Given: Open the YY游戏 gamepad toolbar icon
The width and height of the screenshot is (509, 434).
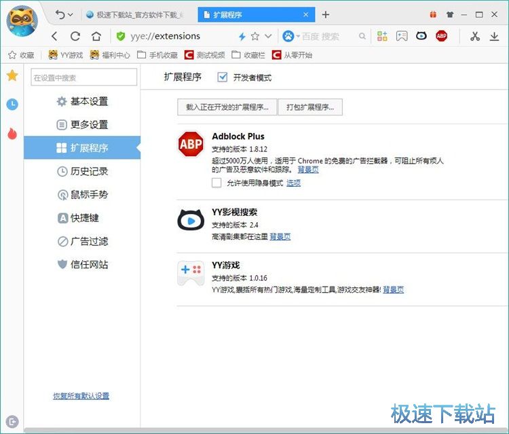Looking at the screenshot, I should point(402,36).
